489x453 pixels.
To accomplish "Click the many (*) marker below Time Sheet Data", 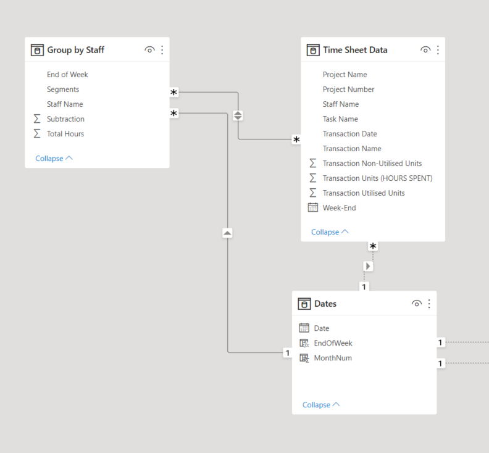I will [373, 246].
